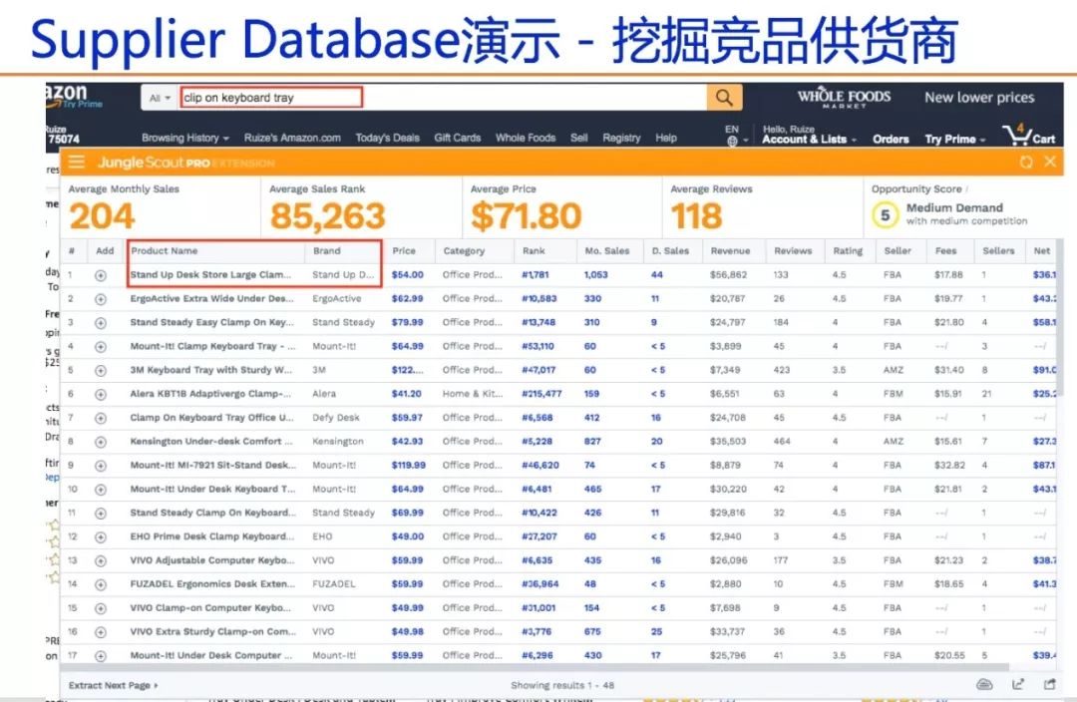Image resolution: width=1077 pixels, height=702 pixels.
Task: Open Stand Up Desk Store Large Clam product
Action: (210, 275)
